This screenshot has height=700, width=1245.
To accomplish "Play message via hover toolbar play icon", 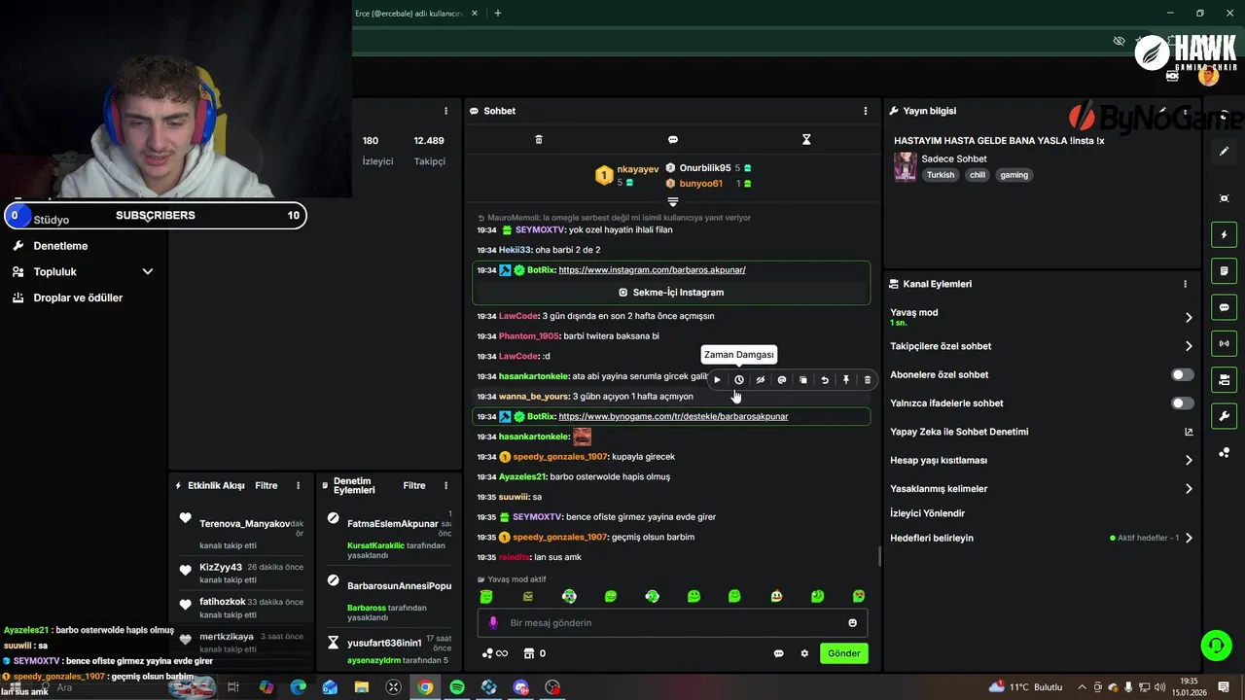I will point(718,380).
